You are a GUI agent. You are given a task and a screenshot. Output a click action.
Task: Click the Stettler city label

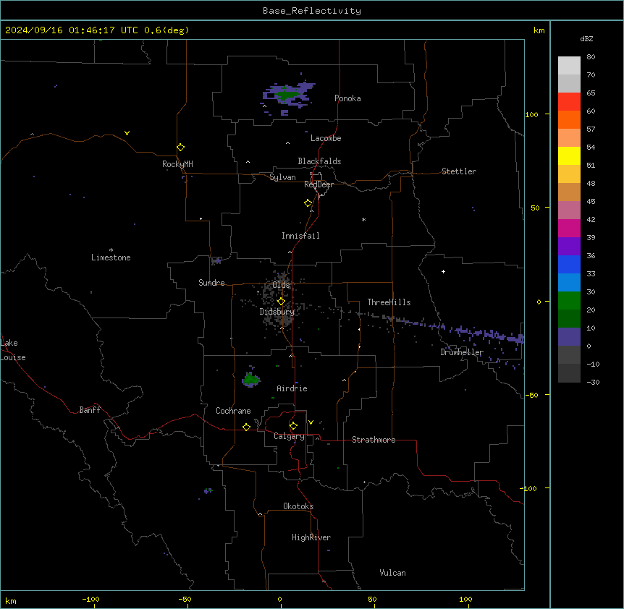coord(459,171)
